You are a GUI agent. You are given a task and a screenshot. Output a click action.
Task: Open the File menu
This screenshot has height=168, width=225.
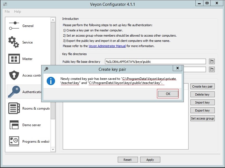[x=7, y=12]
